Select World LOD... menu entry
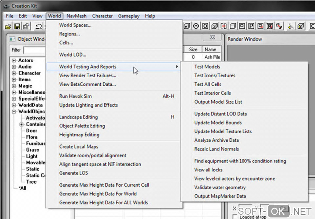315x219 pixels. tap(114, 55)
